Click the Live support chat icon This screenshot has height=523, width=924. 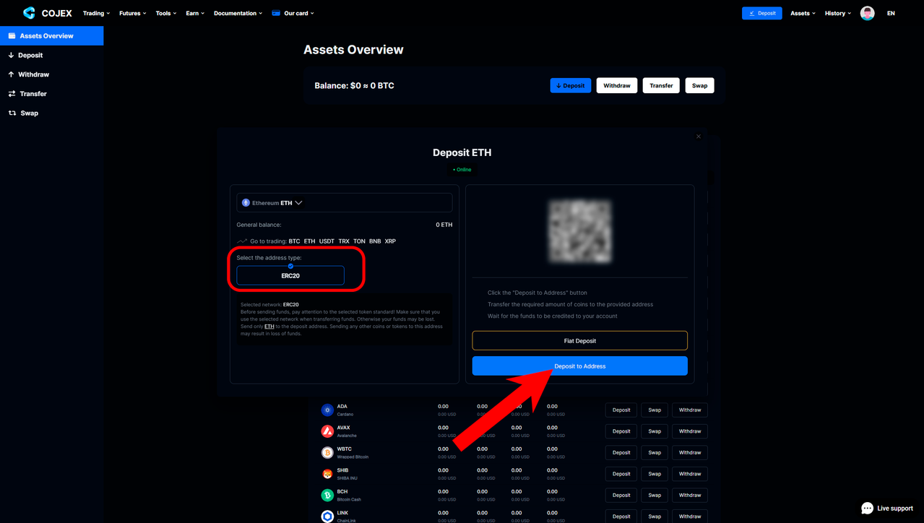[x=867, y=508]
